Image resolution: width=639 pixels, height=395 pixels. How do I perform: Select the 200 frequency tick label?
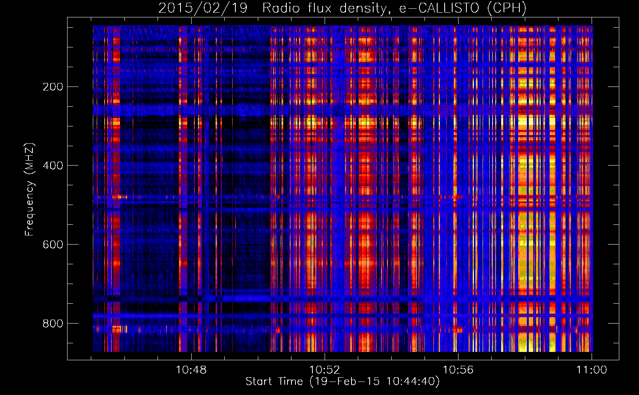pyautogui.click(x=53, y=87)
